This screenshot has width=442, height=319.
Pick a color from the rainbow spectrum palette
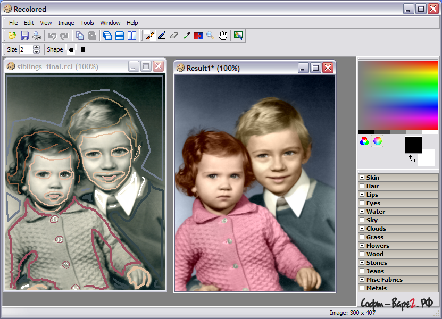click(398, 95)
